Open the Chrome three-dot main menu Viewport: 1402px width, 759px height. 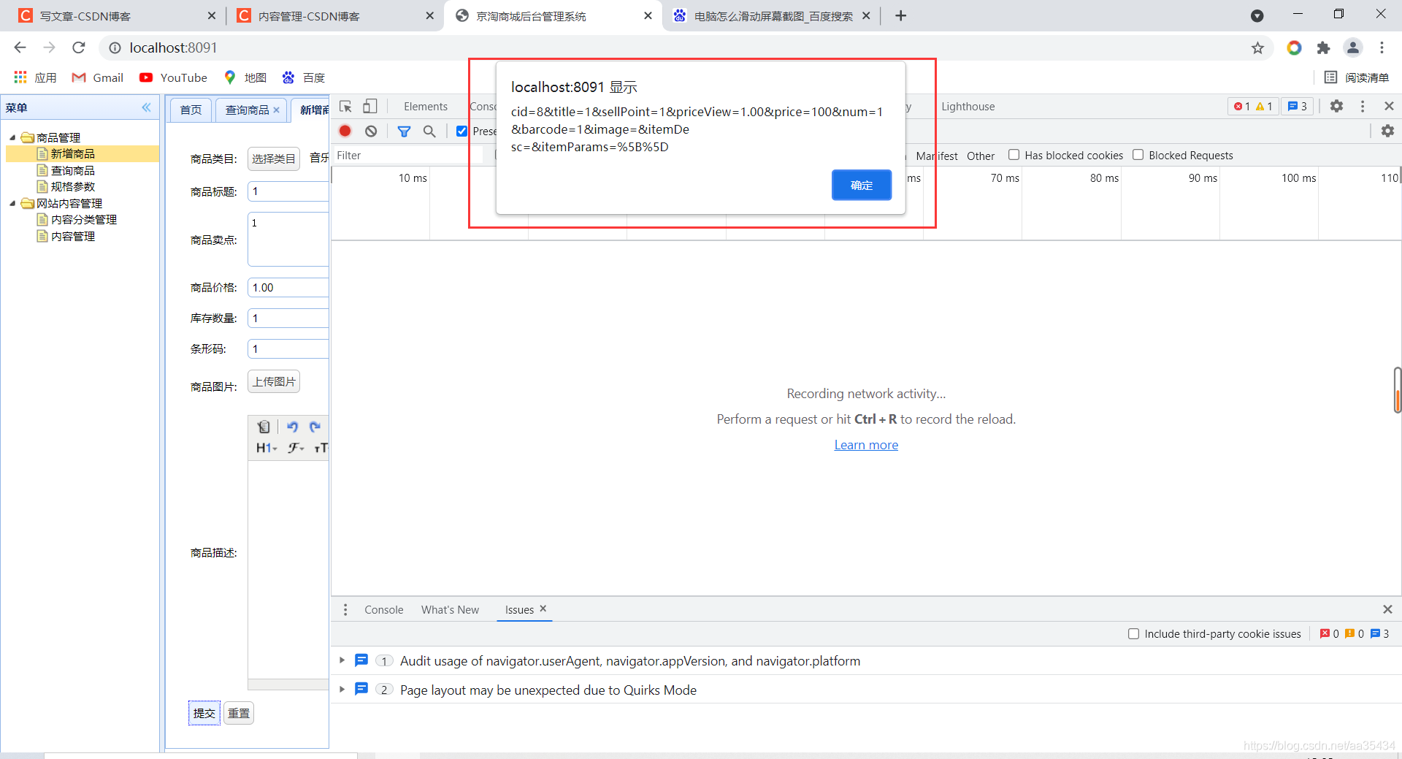[x=1382, y=47]
